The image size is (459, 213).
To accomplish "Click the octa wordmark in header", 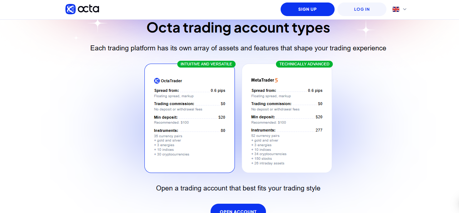I will click(89, 9).
